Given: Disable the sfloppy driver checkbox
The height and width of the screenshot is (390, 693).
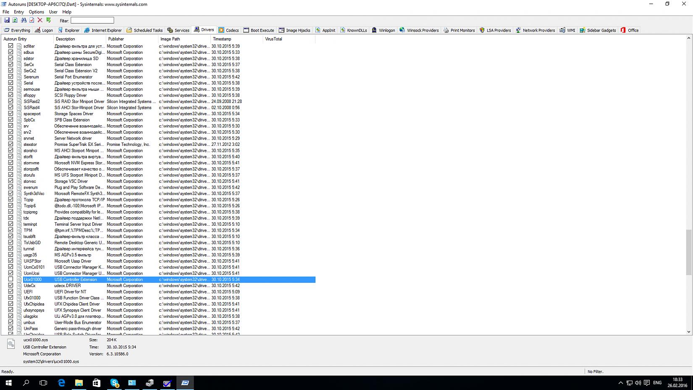Looking at the screenshot, I should click(11, 95).
